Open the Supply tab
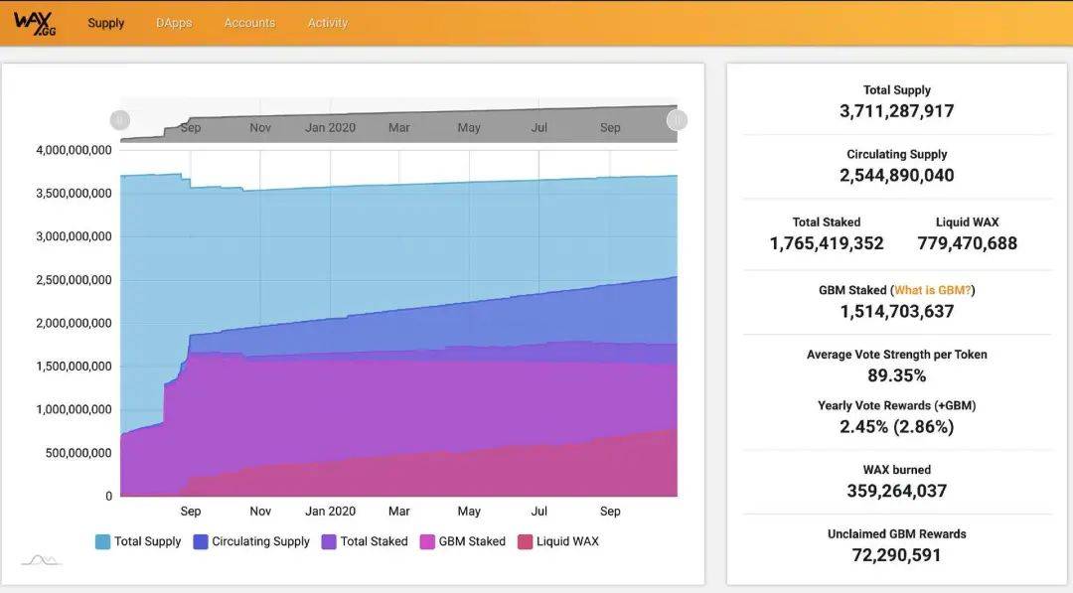The width and height of the screenshot is (1073, 593). point(106,23)
